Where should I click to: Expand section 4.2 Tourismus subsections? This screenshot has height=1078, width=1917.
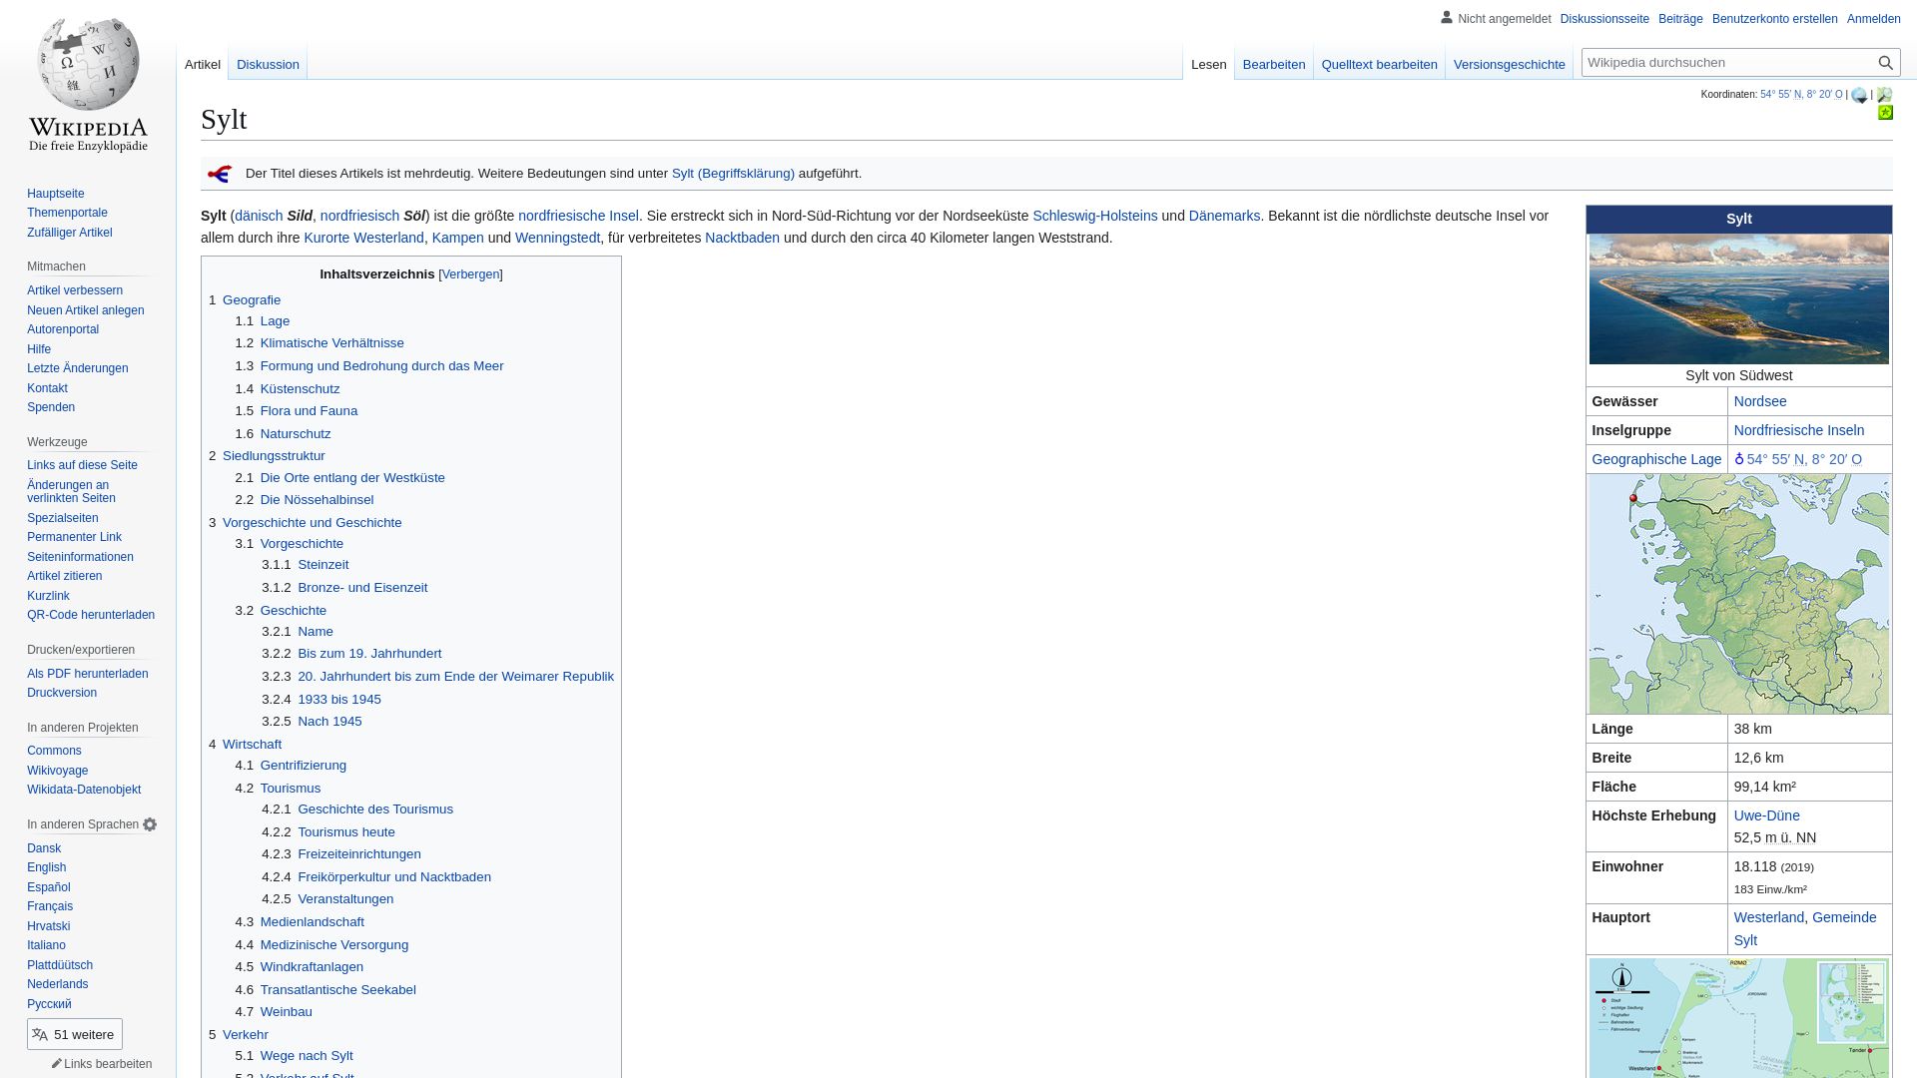290,788
